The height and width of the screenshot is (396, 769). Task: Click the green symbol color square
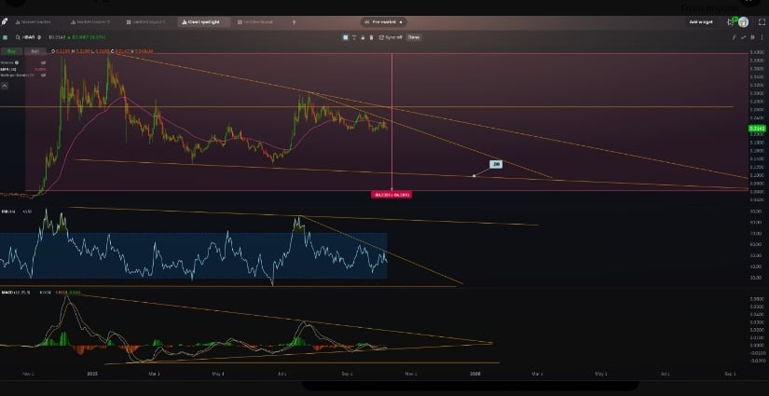click(x=6, y=37)
